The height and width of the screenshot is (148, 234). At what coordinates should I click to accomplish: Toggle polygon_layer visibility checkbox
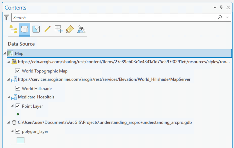[18, 131]
